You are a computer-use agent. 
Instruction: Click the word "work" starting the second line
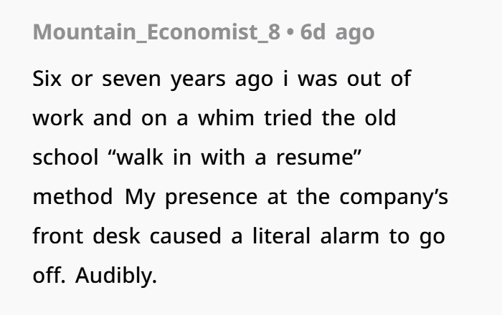(x=58, y=117)
